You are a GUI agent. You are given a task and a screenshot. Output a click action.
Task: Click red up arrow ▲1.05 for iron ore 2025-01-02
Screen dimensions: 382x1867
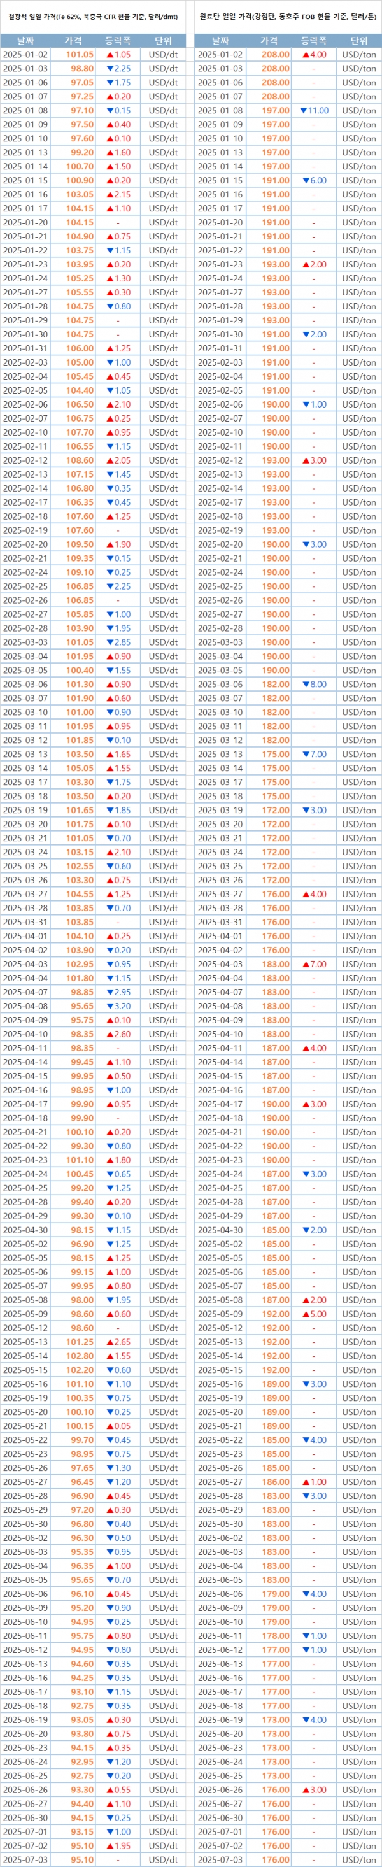click(118, 54)
